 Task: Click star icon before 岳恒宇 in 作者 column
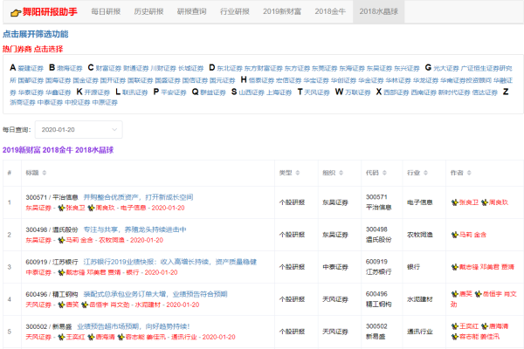click(478, 294)
